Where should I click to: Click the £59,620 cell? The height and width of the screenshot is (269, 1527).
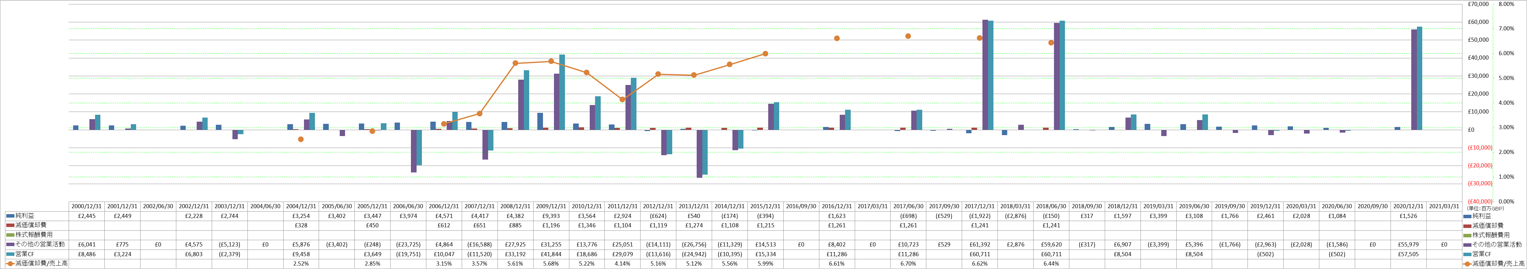click(1051, 245)
